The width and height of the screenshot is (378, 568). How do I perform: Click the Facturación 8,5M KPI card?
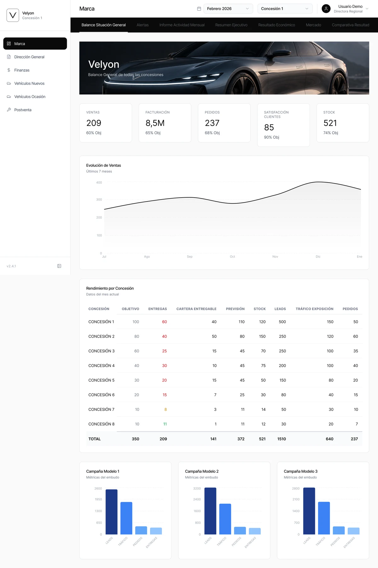pyautogui.click(x=165, y=123)
